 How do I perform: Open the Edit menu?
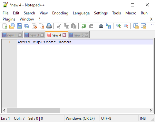click(16, 13)
